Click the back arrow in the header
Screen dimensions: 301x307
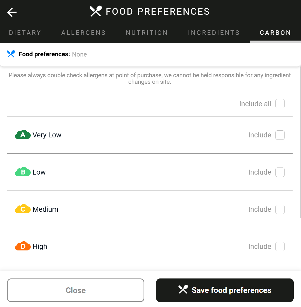pyautogui.click(x=12, y=12)
